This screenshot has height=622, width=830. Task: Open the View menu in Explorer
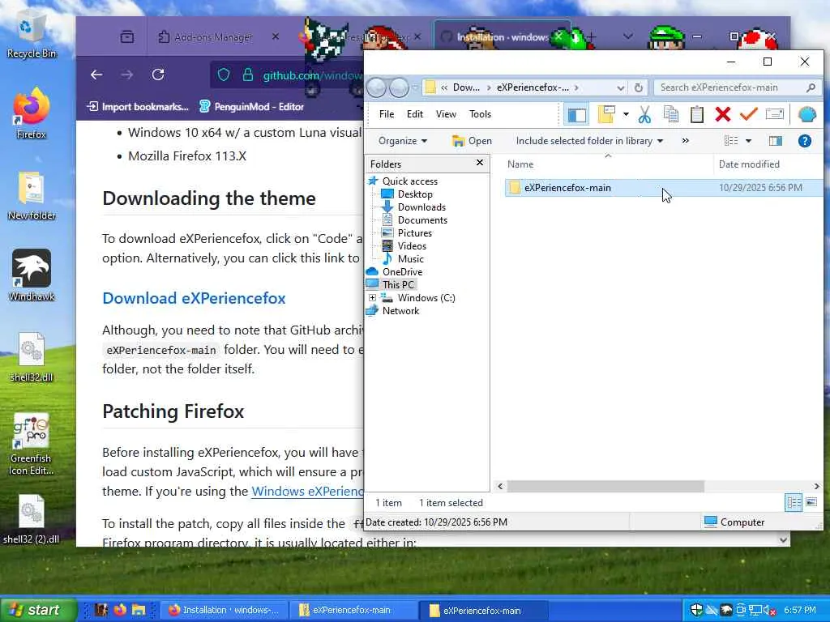tap(446, 114)
